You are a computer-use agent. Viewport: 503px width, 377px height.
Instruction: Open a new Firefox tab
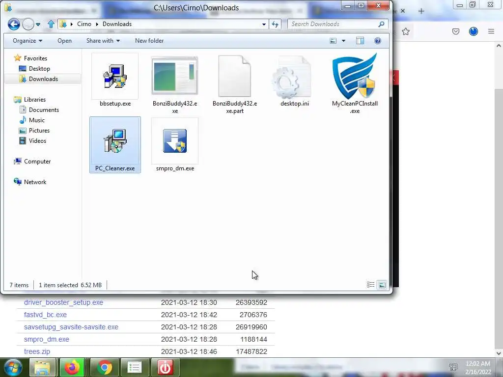click(421, 11)
